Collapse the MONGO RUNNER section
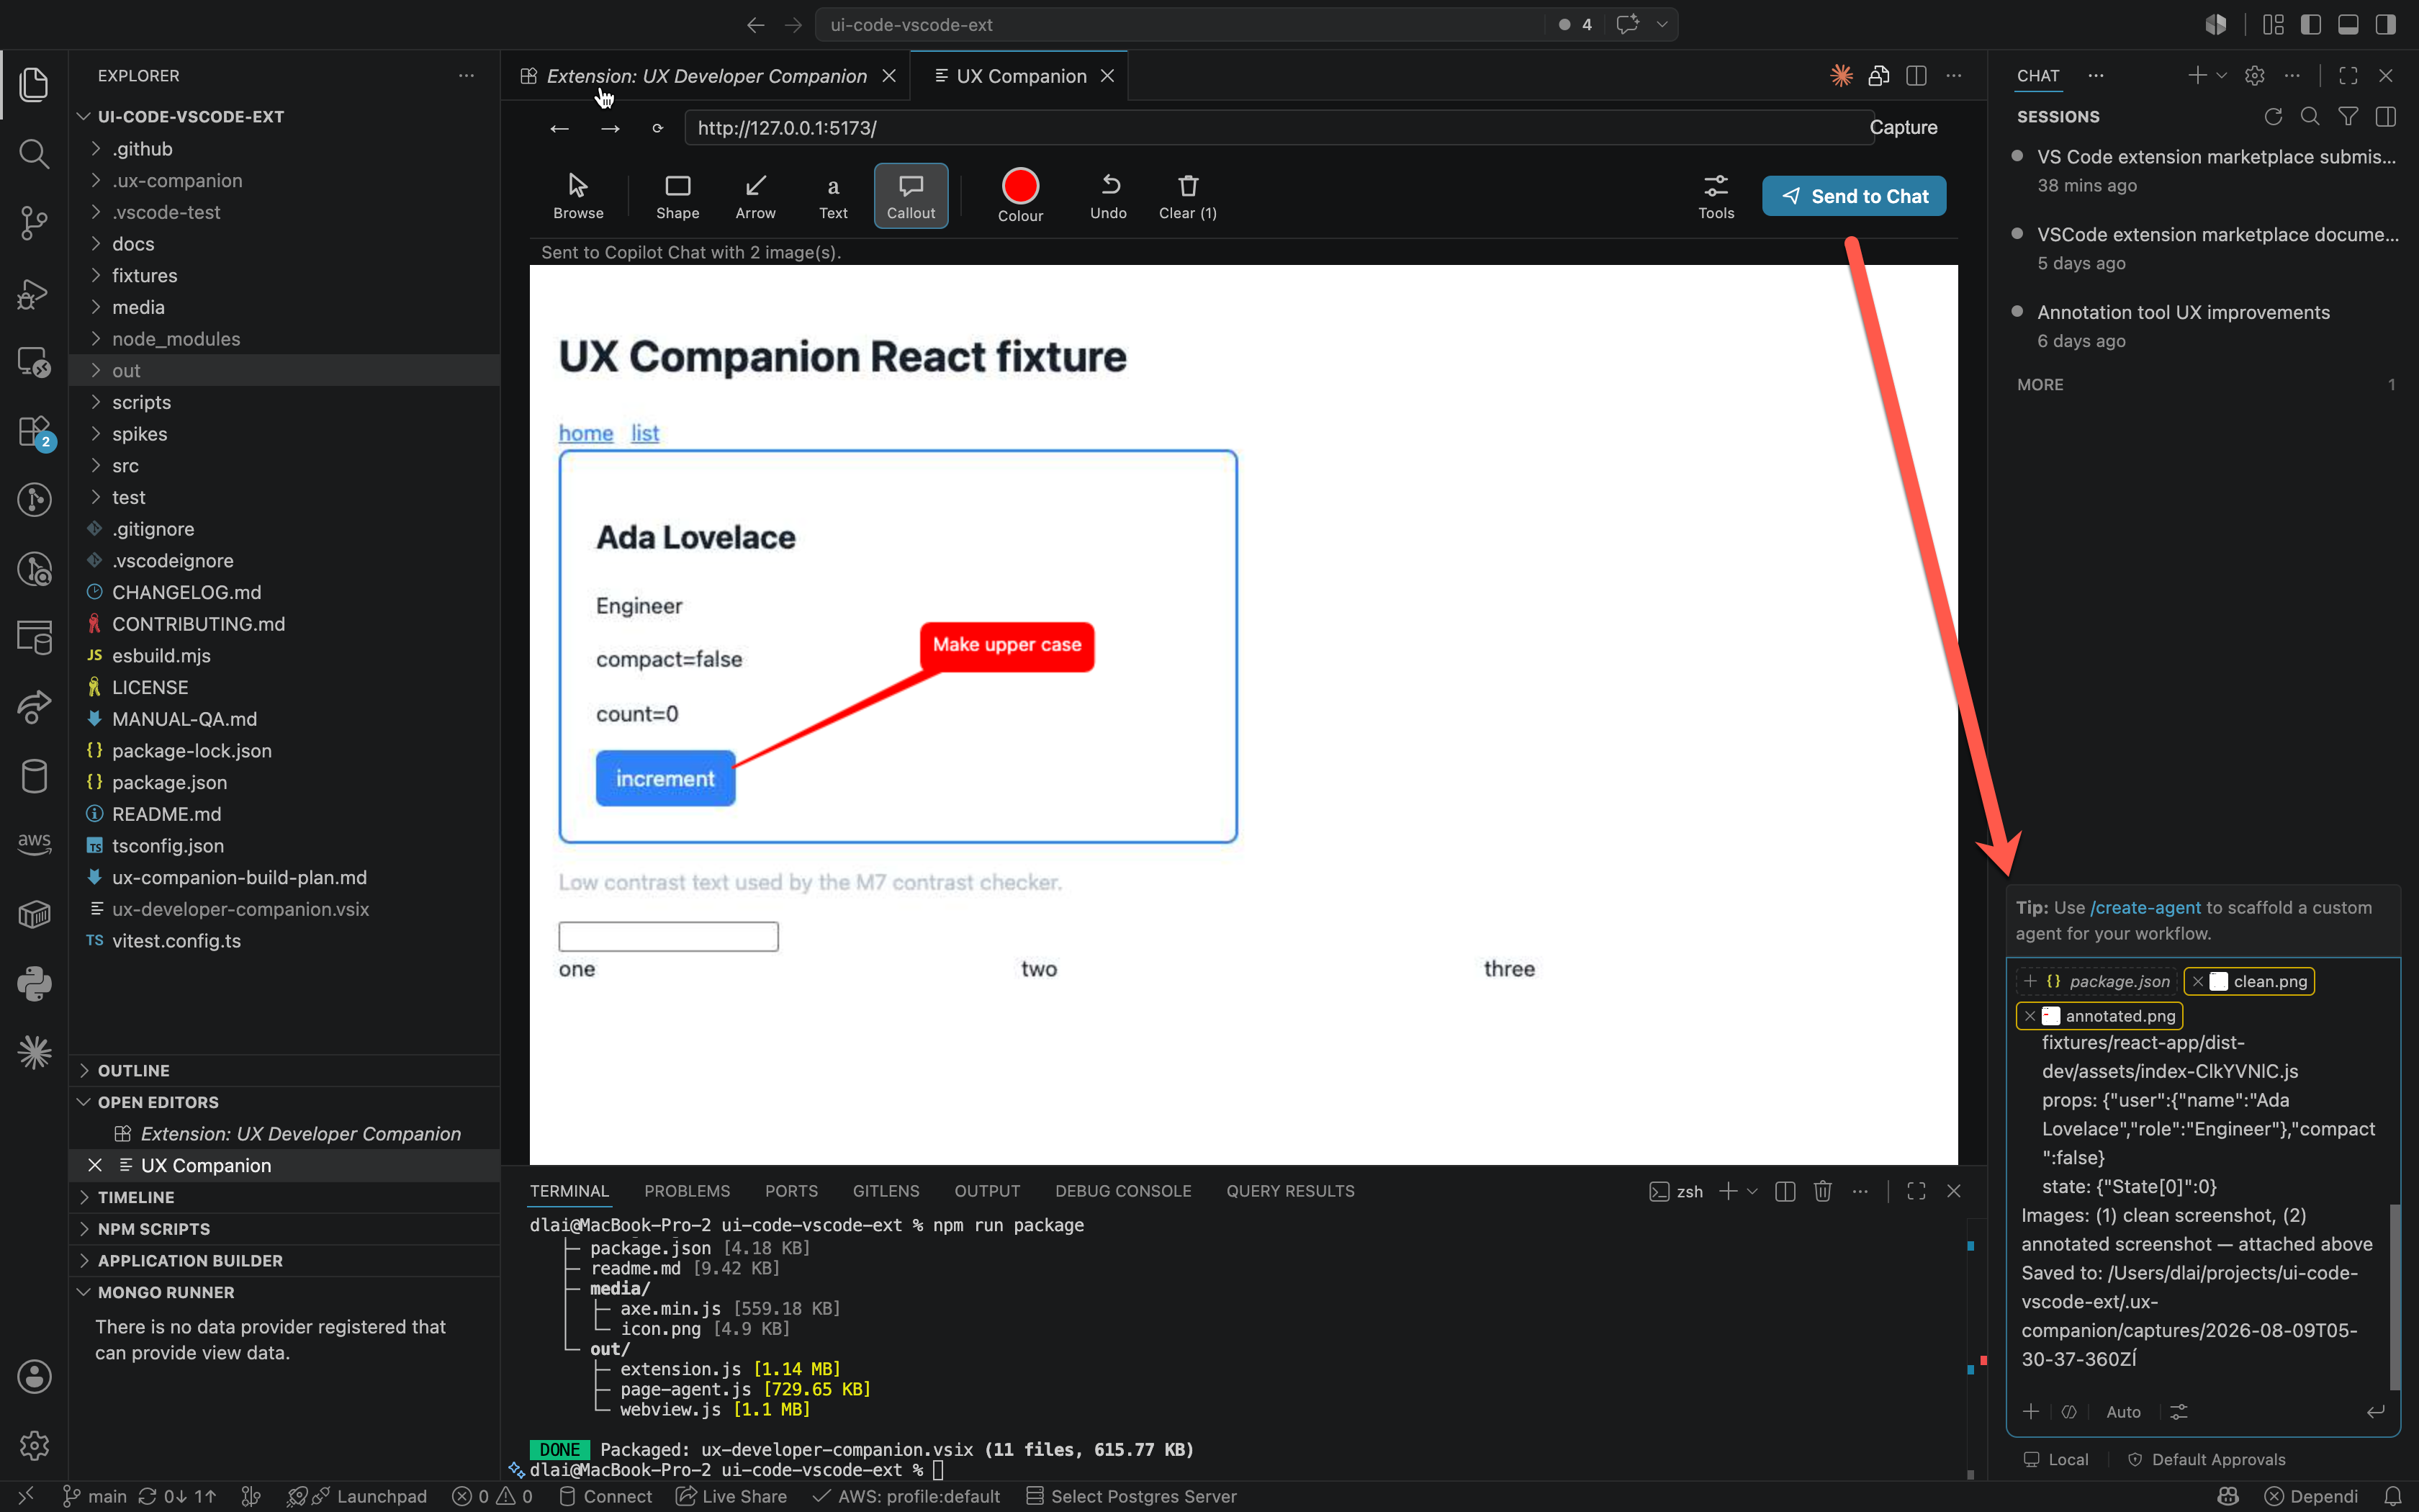Viewport: 2419px width, 1512px height. click(x=284, y=1292)
